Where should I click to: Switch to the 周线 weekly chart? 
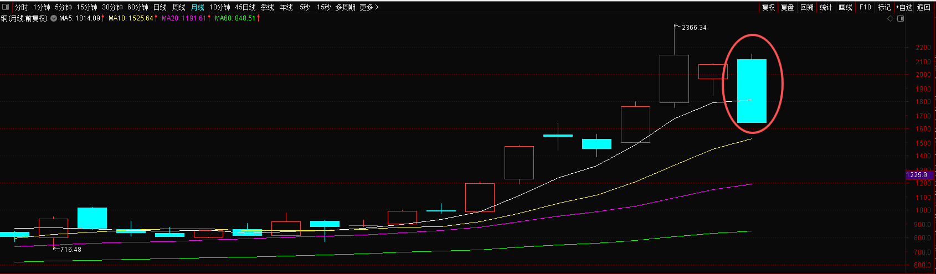pos(179,7)
